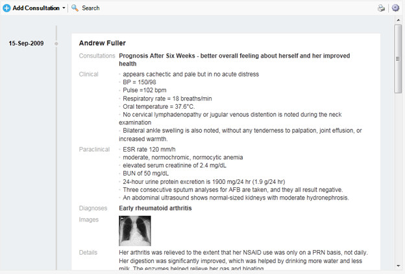Screen dimensions: 405x274
Task: Click the vertical scrollbar thumb
Action: pyautogui.click(x=398, y=59)
